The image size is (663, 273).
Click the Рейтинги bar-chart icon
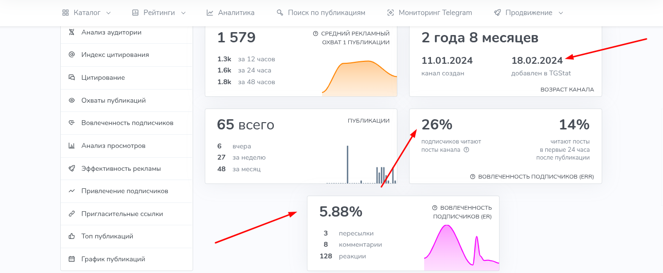point(135,13)
